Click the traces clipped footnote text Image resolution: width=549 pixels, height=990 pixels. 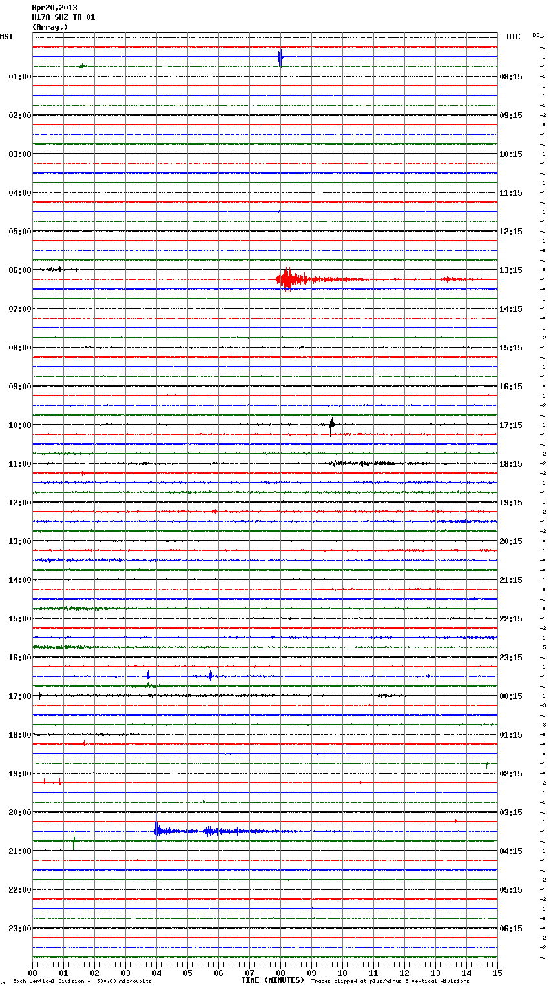tap(390, 982)
